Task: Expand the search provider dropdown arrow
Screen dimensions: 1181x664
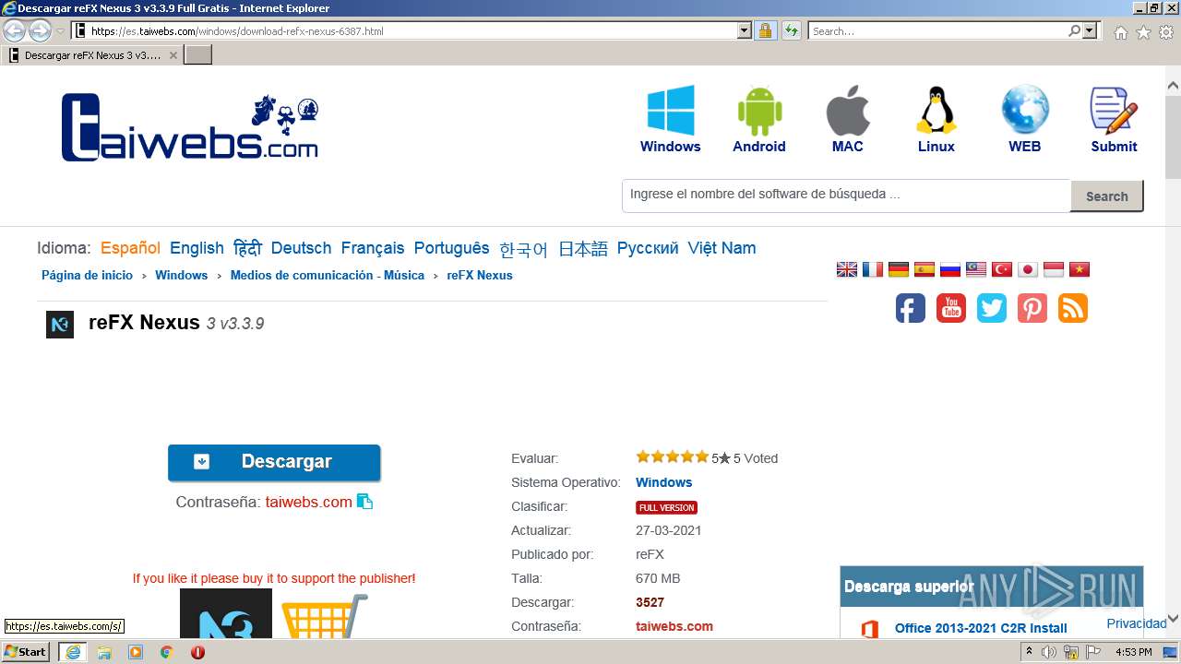Action: (1091, 31)
